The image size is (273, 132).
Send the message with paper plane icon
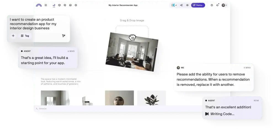click(x=64, y=36)
